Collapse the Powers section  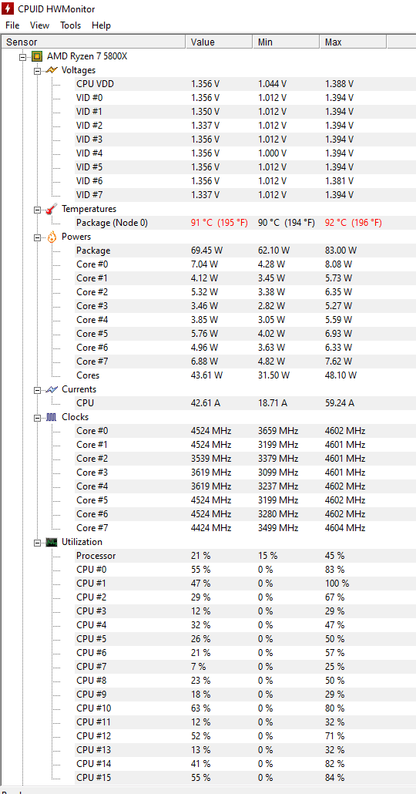37,237
